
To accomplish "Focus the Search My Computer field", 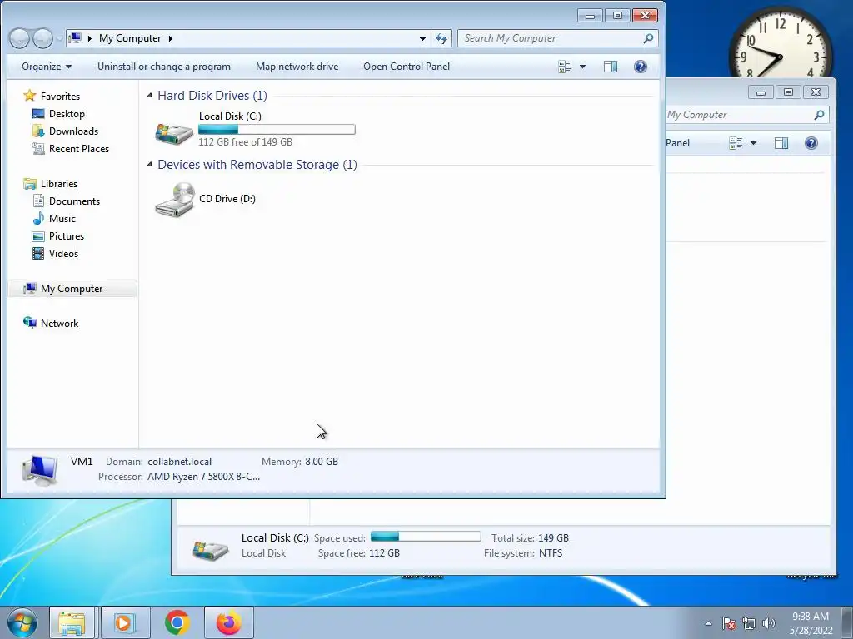I will pyautogui.click(x=557, y=38).
